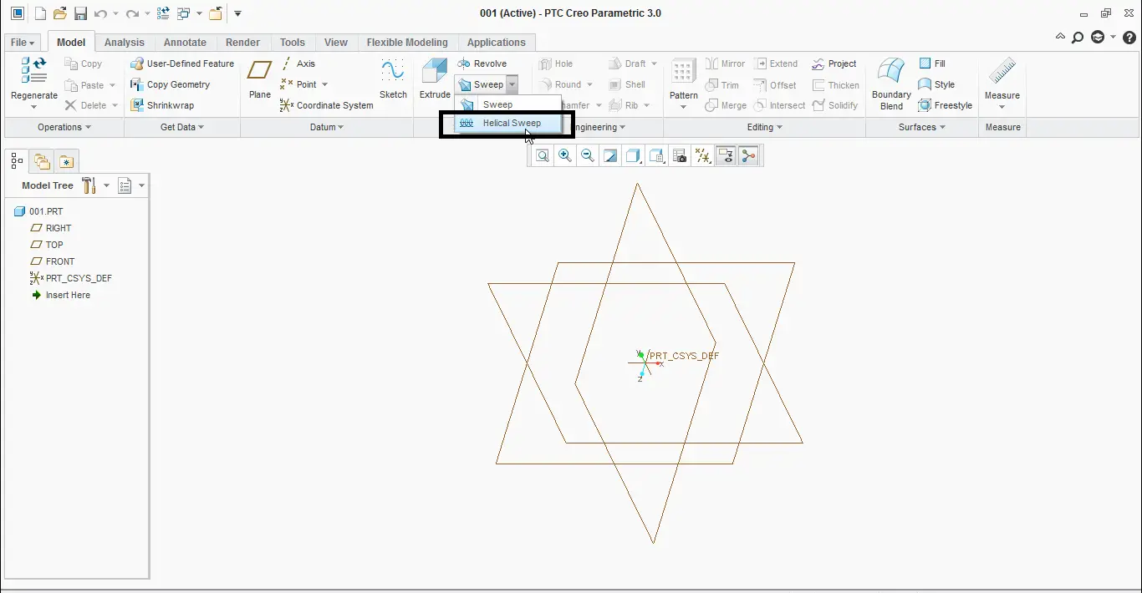Click the Revolve button
The height and width of the screenshot is (593, 1142).
pos(482,63)
